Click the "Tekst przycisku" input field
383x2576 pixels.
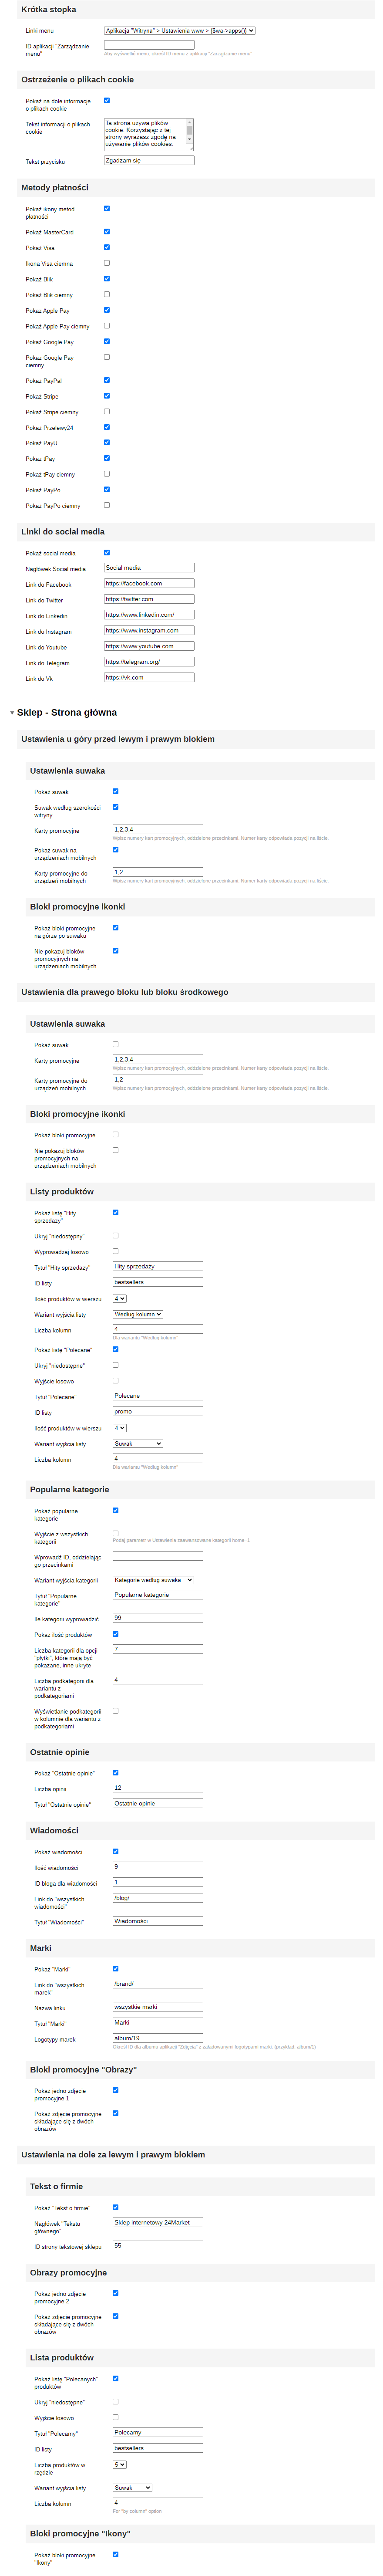[x=149, y=160]
